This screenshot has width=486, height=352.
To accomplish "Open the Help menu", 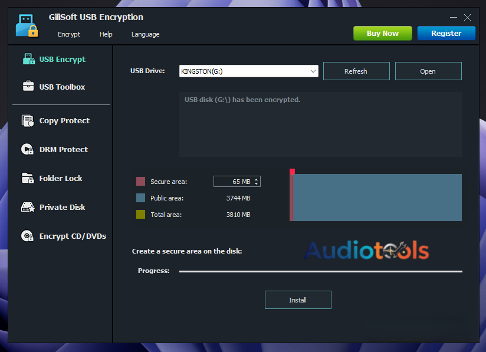I will tap(106, 34).
